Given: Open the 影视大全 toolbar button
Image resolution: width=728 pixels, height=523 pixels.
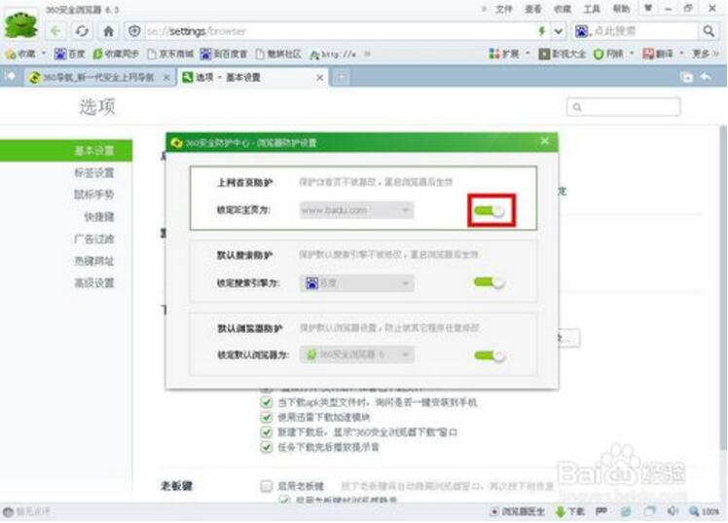Looking at the screenshot, I should 563,54.
